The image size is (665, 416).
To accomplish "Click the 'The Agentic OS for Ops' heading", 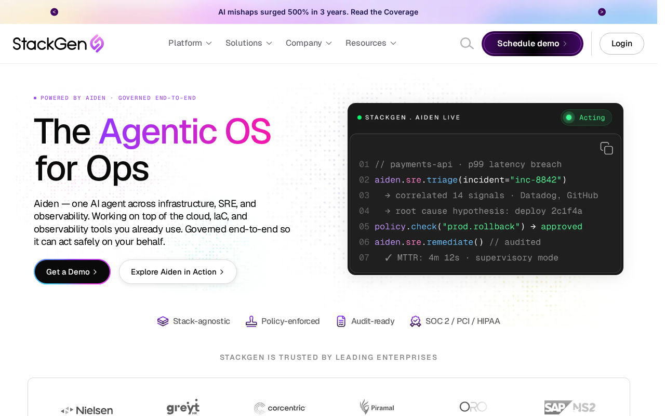I will click(153, 150).
